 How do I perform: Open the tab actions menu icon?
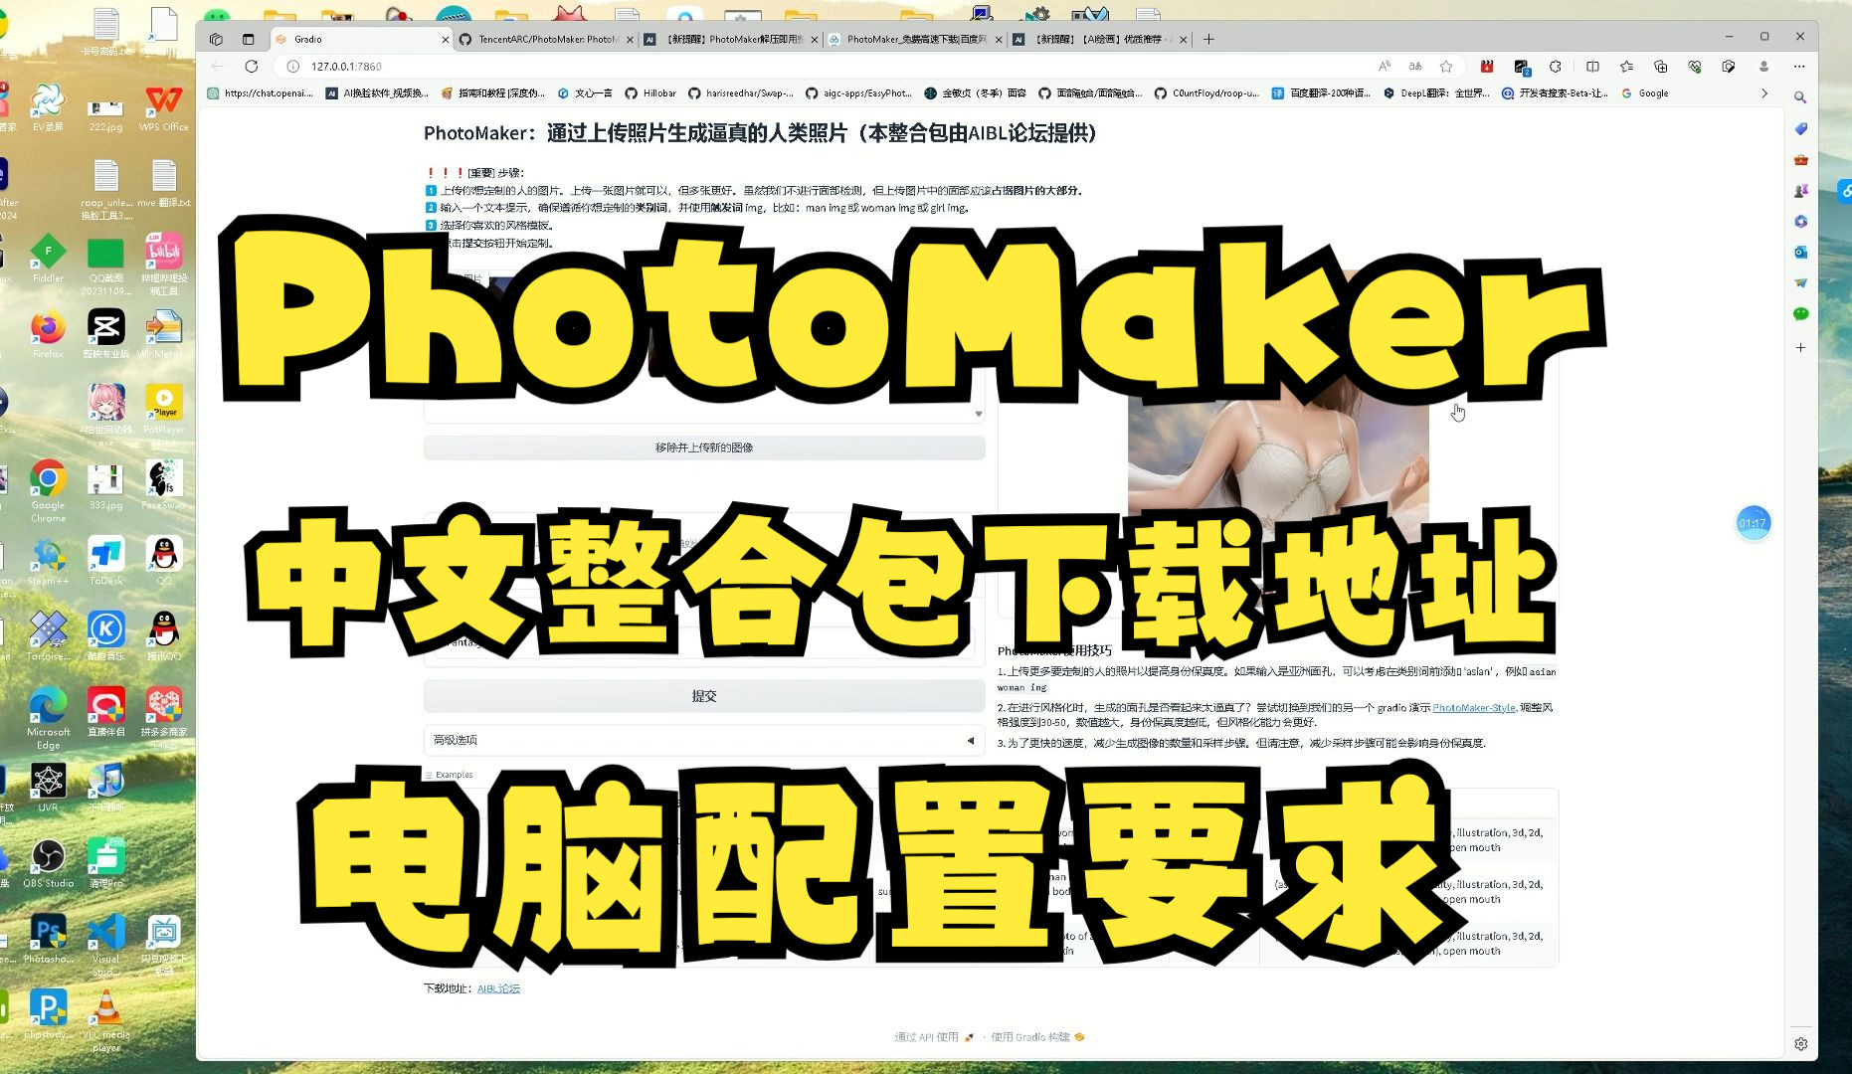(x=248, y=40)
